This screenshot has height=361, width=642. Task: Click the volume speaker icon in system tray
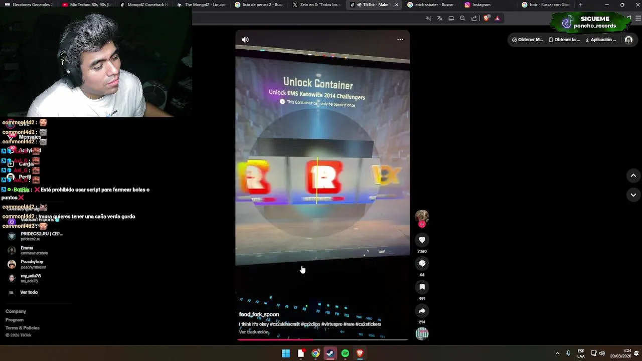tap(602, 353)
